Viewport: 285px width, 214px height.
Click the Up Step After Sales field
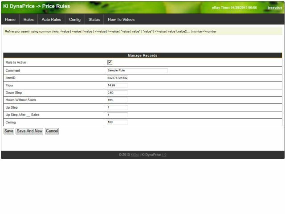pyautogui.click(x=118, y=115)
